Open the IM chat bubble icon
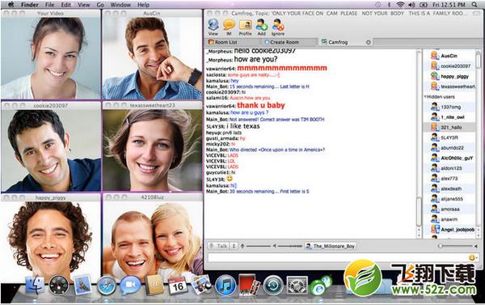The height and width of the screenshot is (305, 485). [229, 27]
